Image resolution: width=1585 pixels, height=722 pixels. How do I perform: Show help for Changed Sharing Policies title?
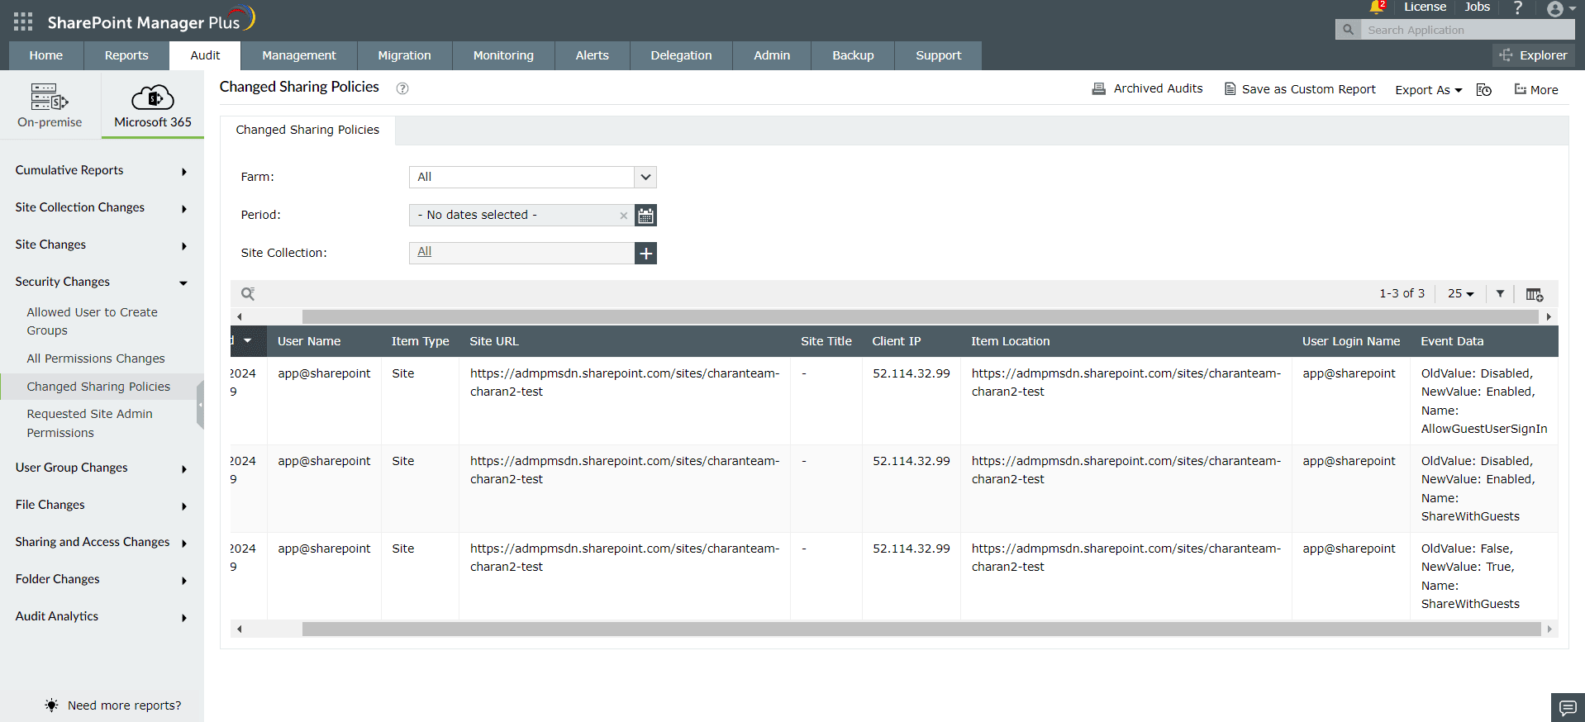tap(402, 88)
